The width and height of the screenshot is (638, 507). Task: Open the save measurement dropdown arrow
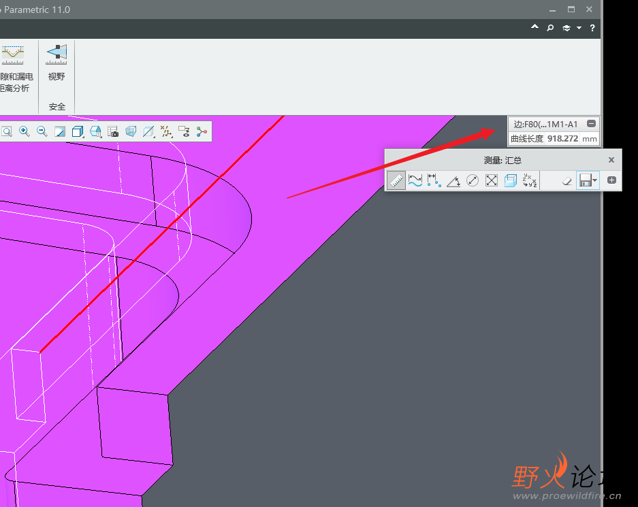coord(595,180)
